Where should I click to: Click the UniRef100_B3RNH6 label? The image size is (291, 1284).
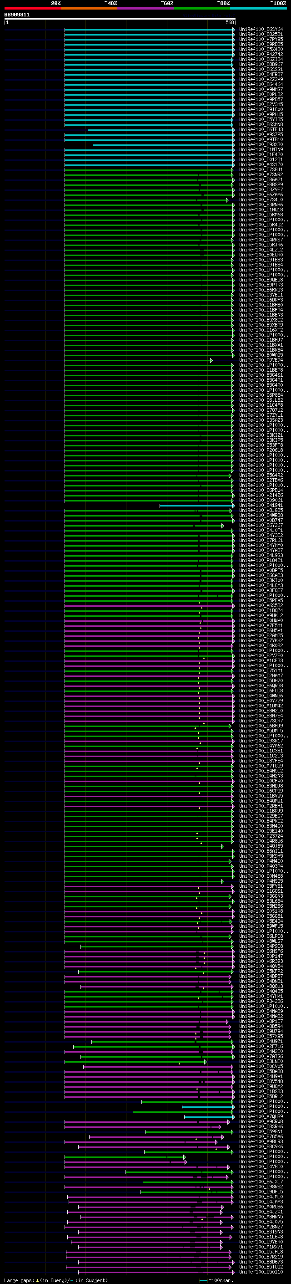point(261,205)
